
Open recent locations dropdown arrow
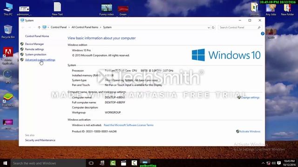click(34, 27)
